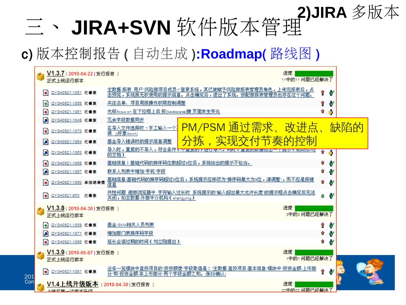
Task: Click the status icon in the QYG40921-1067 row
Action: pos(332,172)
